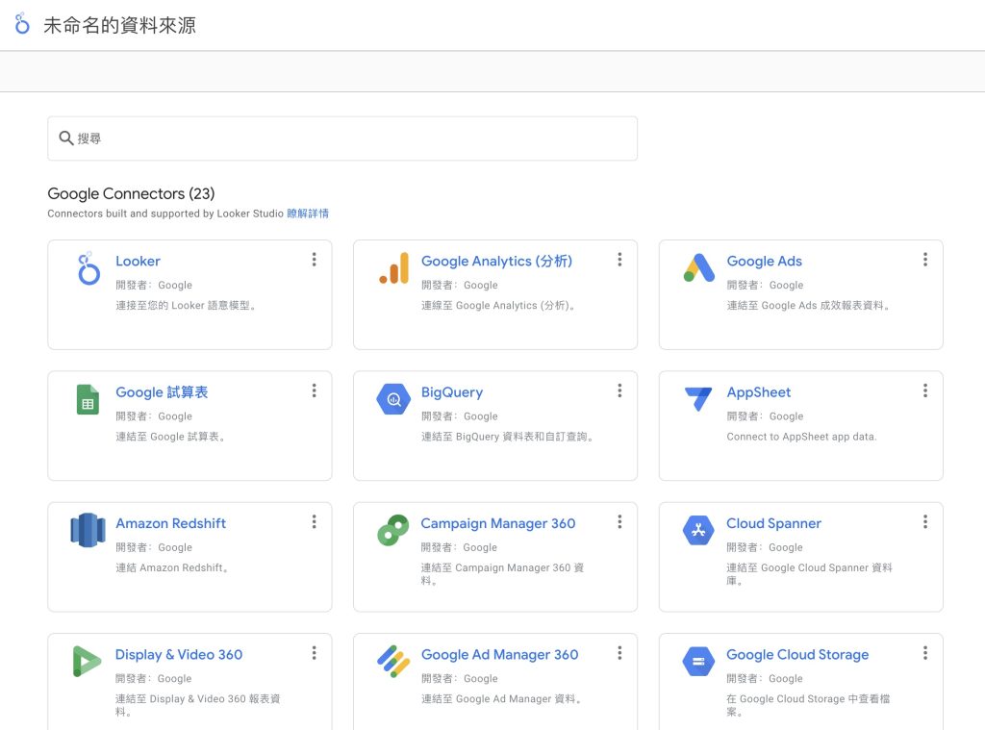Click the BigQuery connector title
Screen dimensions: 985x730
click(x=452, y=392)
